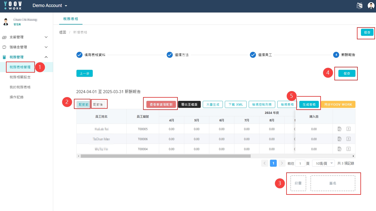This screenshot has height=211, width=376.
Task: Go to next page arrow in pagination
Action: pos(282,163)
